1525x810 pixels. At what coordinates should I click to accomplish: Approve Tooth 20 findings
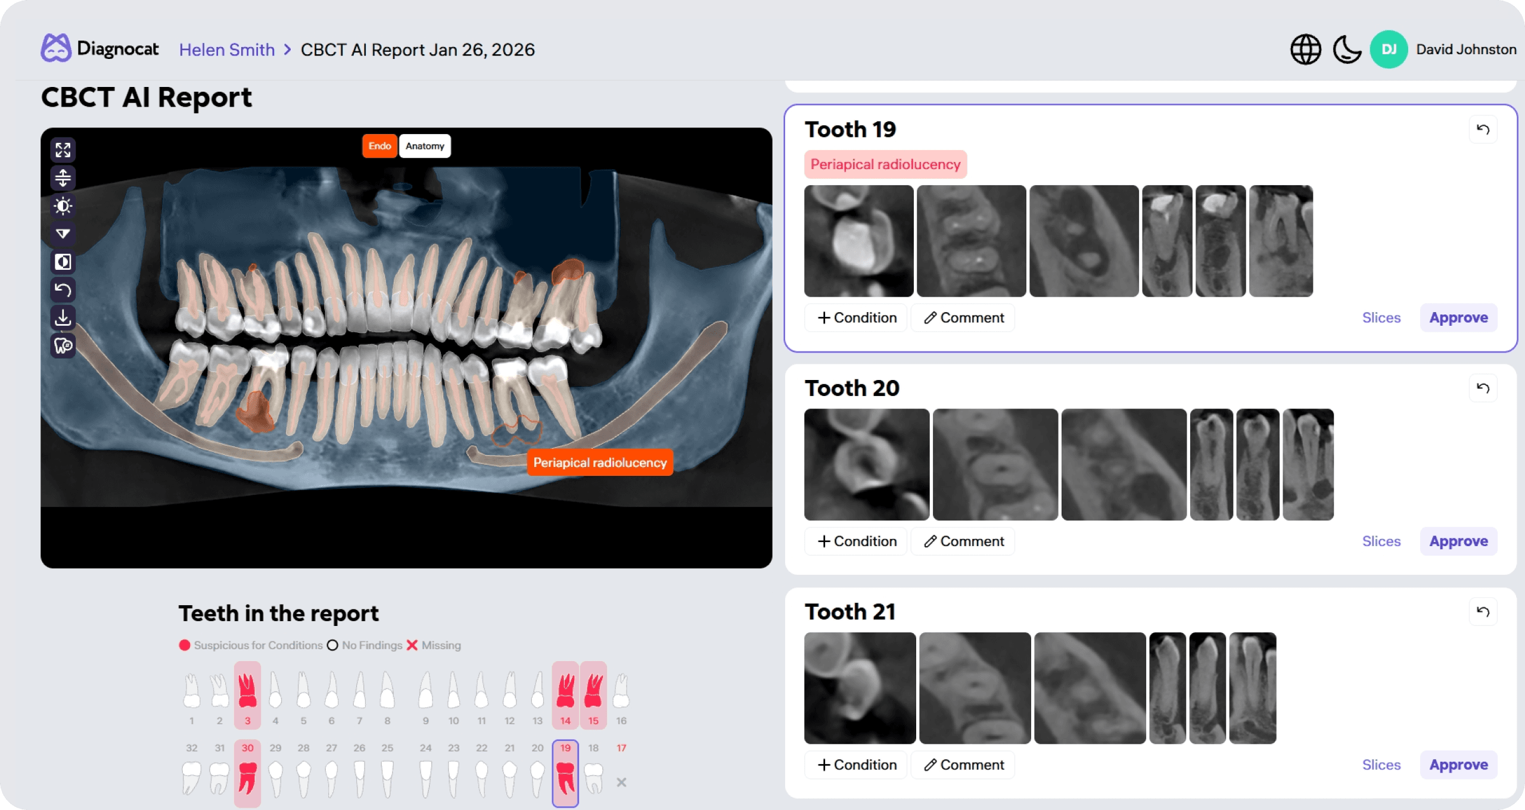1458,541
